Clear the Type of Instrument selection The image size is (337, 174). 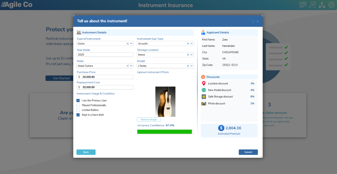pos(127,44)
